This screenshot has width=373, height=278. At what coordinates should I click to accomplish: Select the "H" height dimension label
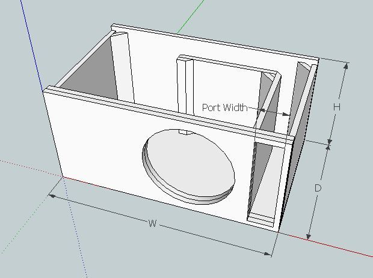pos(337,107)
